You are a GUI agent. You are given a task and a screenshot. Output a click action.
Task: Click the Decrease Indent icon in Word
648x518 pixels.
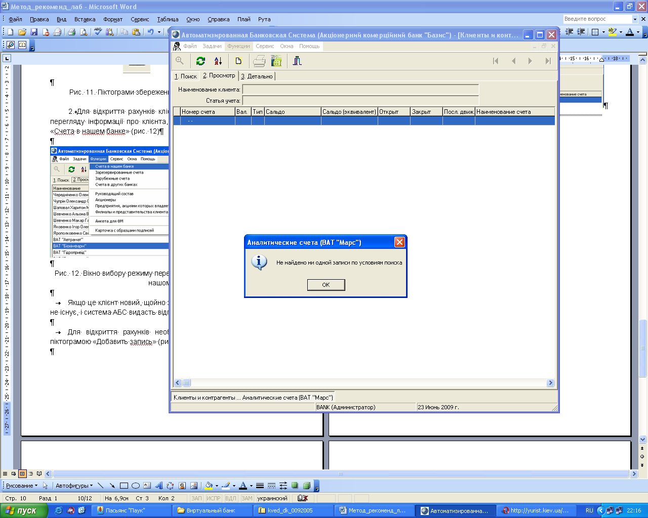[570, 32]
